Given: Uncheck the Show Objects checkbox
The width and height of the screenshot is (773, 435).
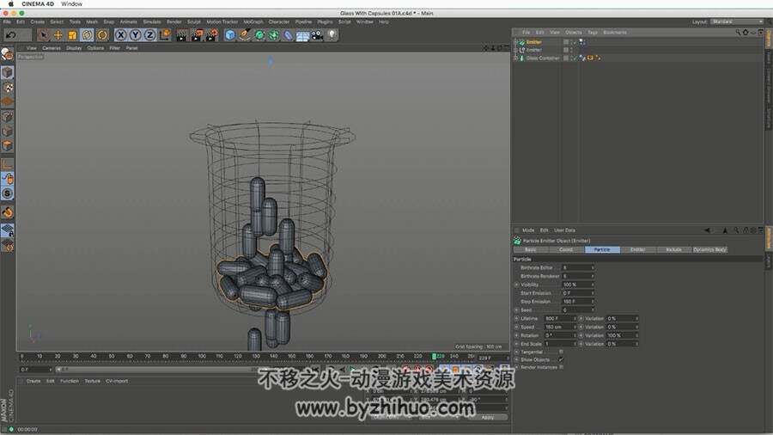Looking at the screenshot, I should (561, 359).
